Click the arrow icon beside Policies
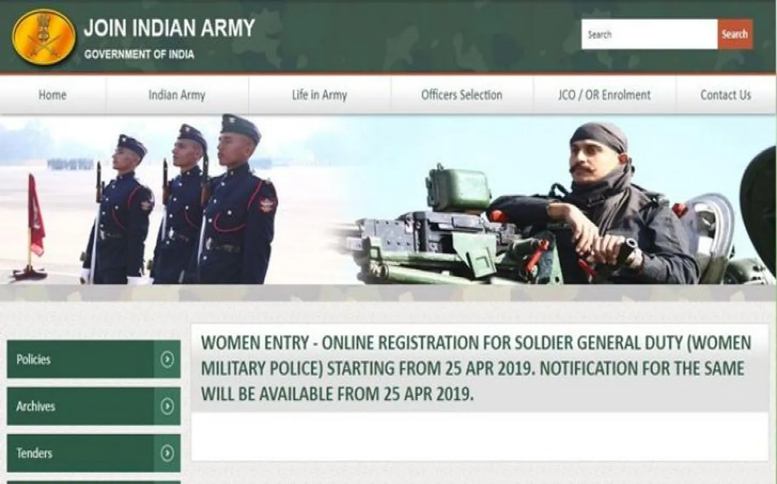 pyautogui.click(x=167, y=359)
